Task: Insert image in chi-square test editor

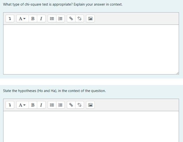Action: 90,18
